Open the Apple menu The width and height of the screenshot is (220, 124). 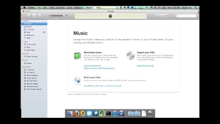24,8
